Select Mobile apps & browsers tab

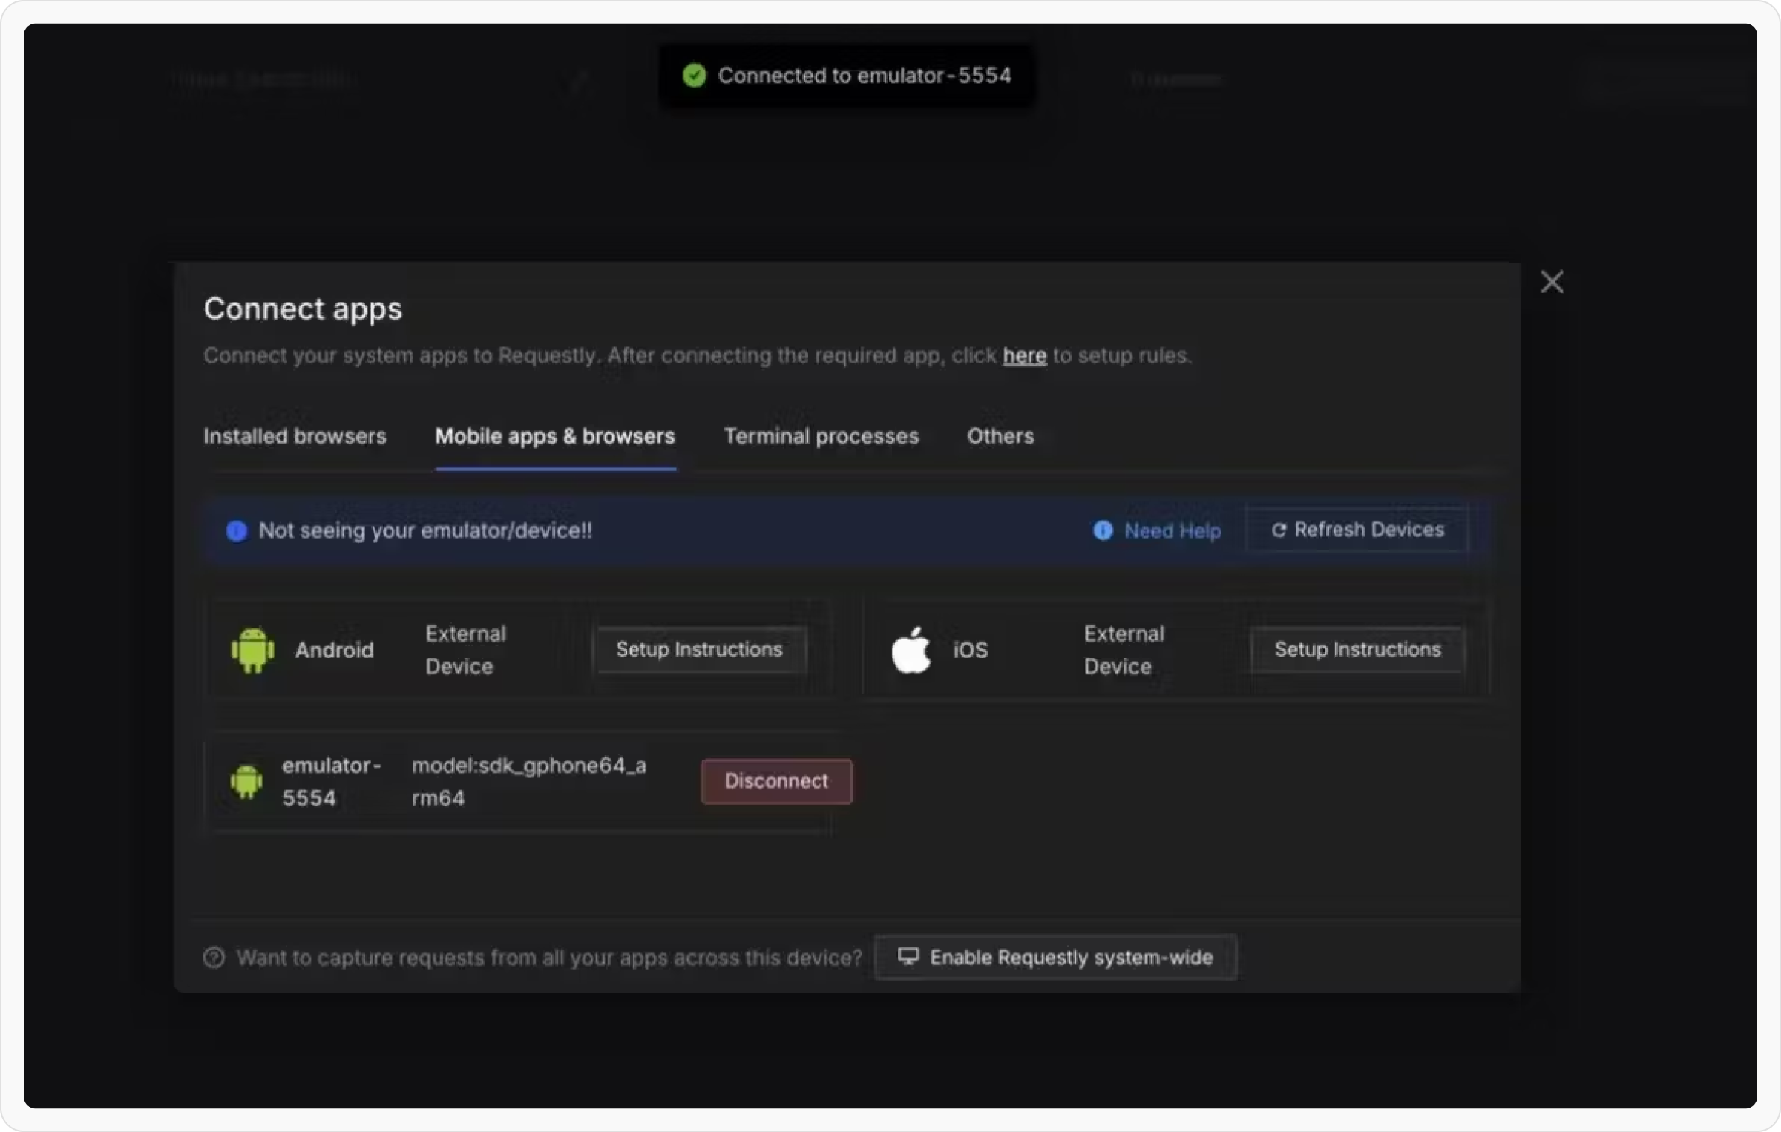coord(554,436)
